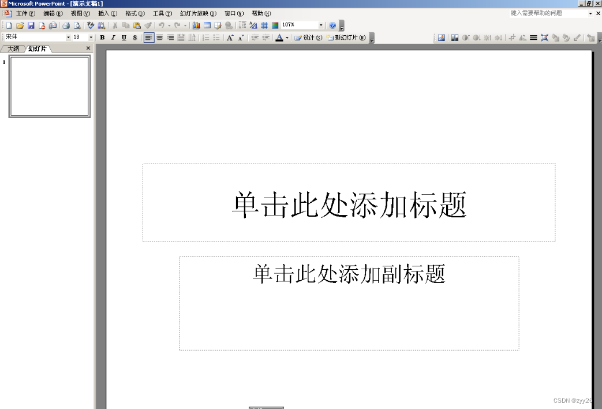Open the 工具(T) menu
This screenshot has height=409, width=602.
point(162,13)
